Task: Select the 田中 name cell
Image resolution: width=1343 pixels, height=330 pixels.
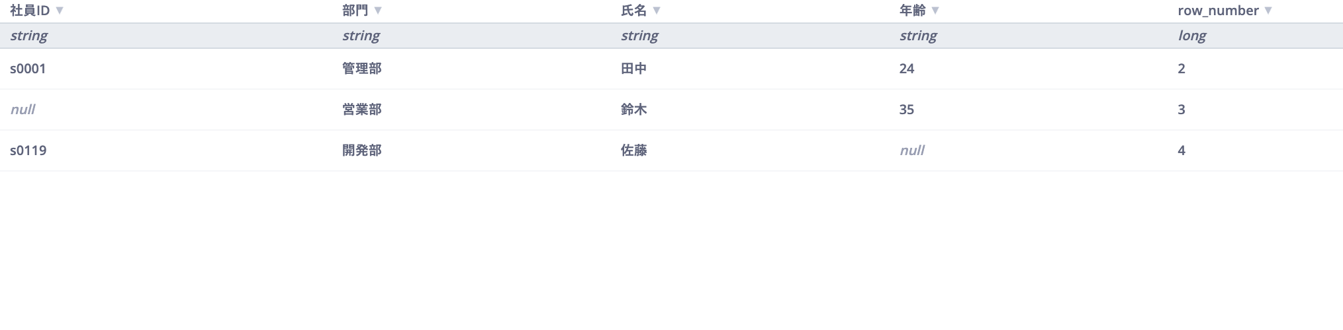Action: [x=633, y=69]
